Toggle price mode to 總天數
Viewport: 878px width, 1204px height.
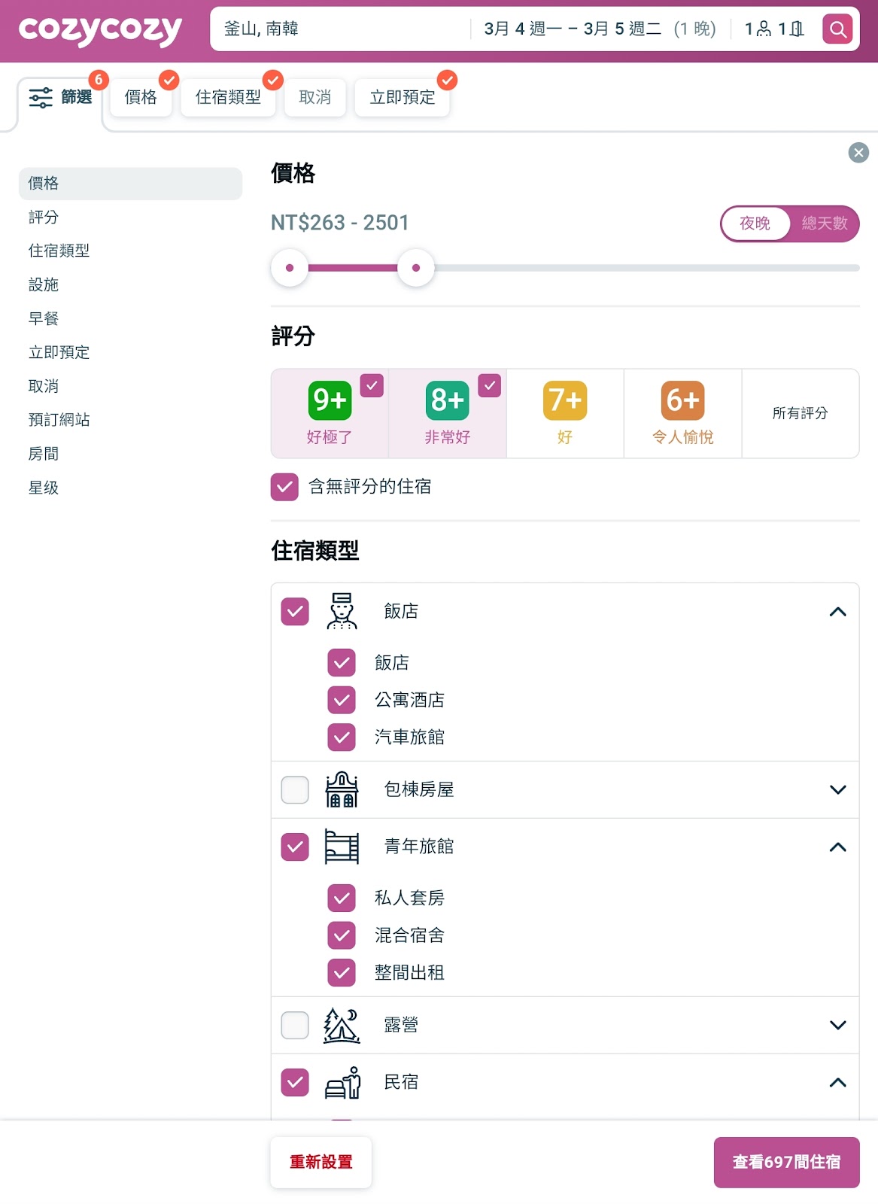coord(825,223)
